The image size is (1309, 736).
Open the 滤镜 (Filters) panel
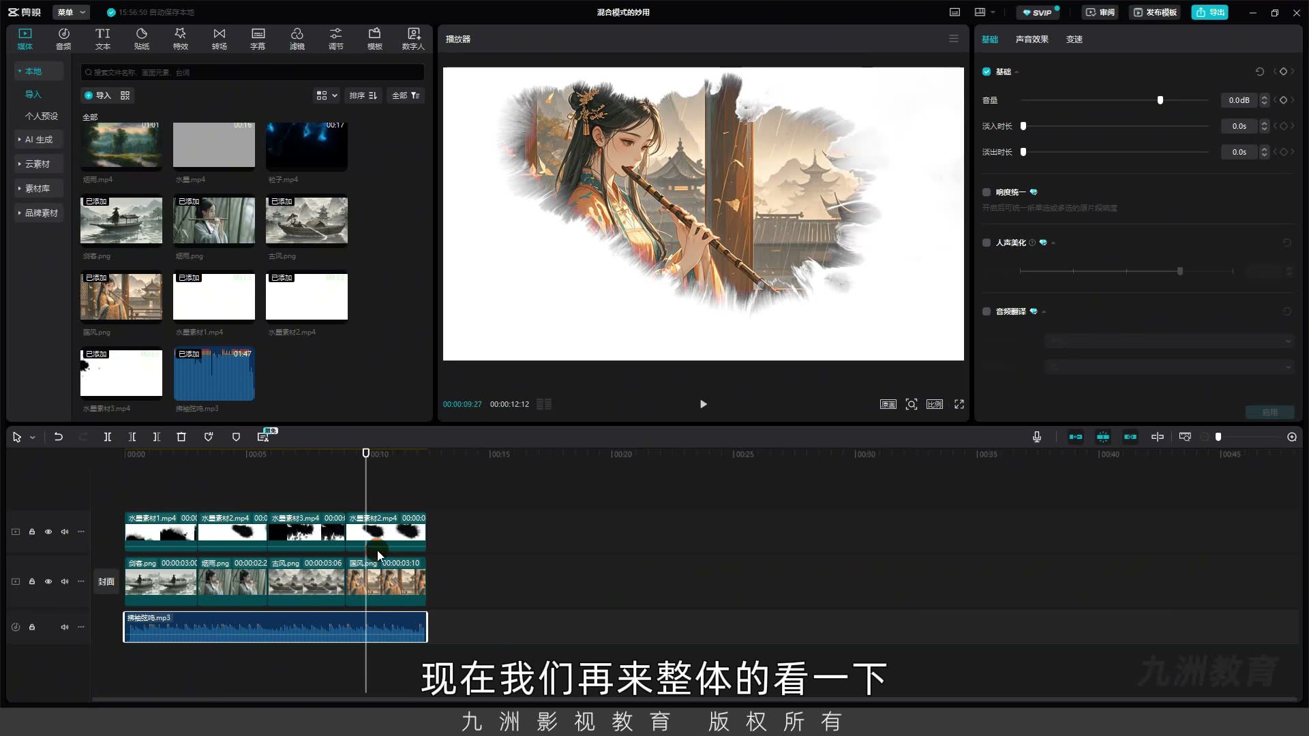(x=297, y=39)
